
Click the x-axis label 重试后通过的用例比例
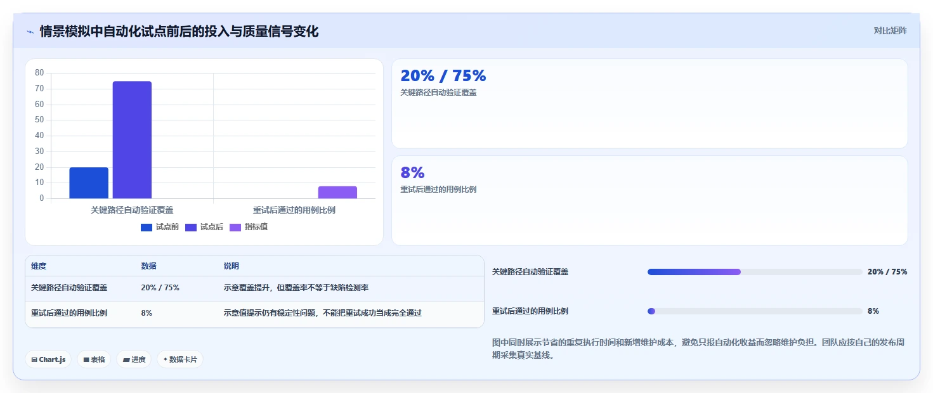click(x=294, y=210)
